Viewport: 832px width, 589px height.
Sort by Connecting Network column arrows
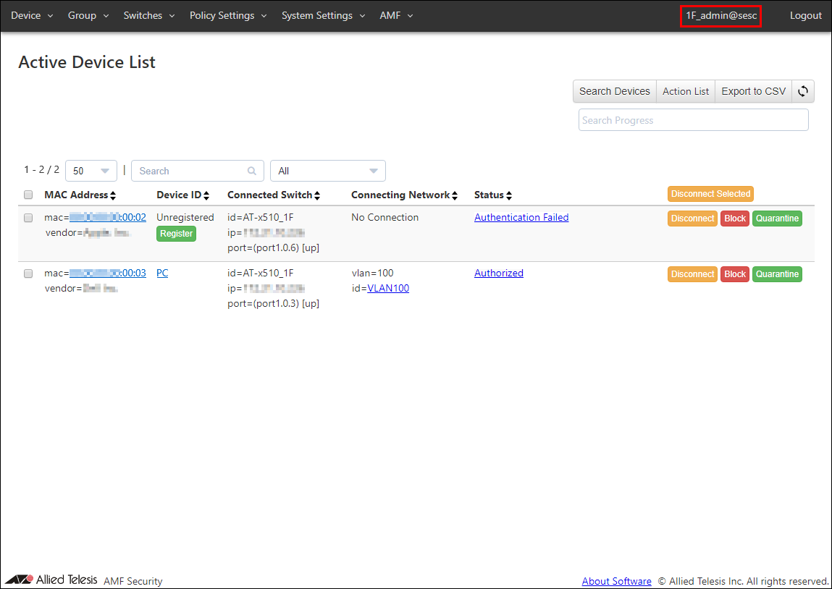pyautogui.click(x=455, y=195)
